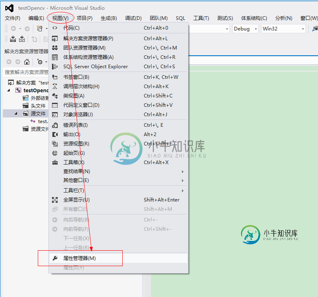The width and height of the screenshot is (318, 297).
Task: Choose 输出(O) Output entry
Action: (118, 134)
